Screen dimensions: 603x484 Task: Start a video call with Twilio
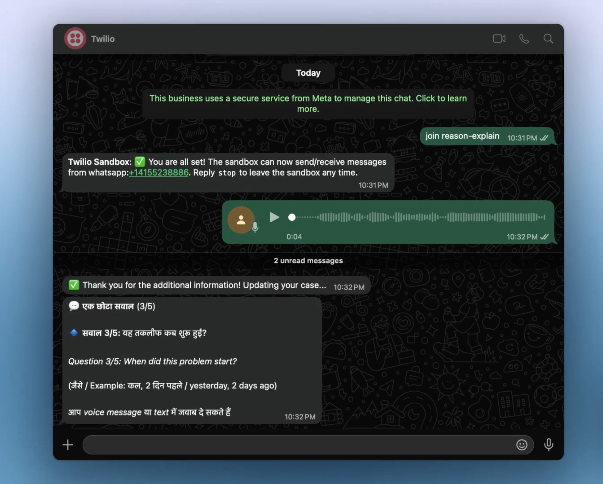pyautogui.click(x=499, y=39)
